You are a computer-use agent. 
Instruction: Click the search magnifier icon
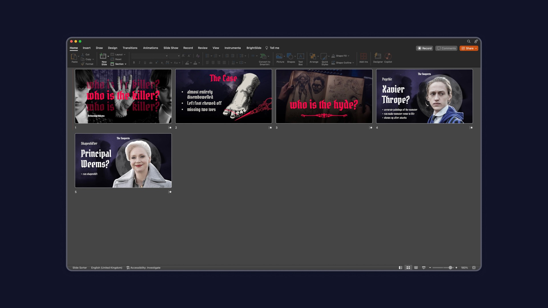(469, 41)
